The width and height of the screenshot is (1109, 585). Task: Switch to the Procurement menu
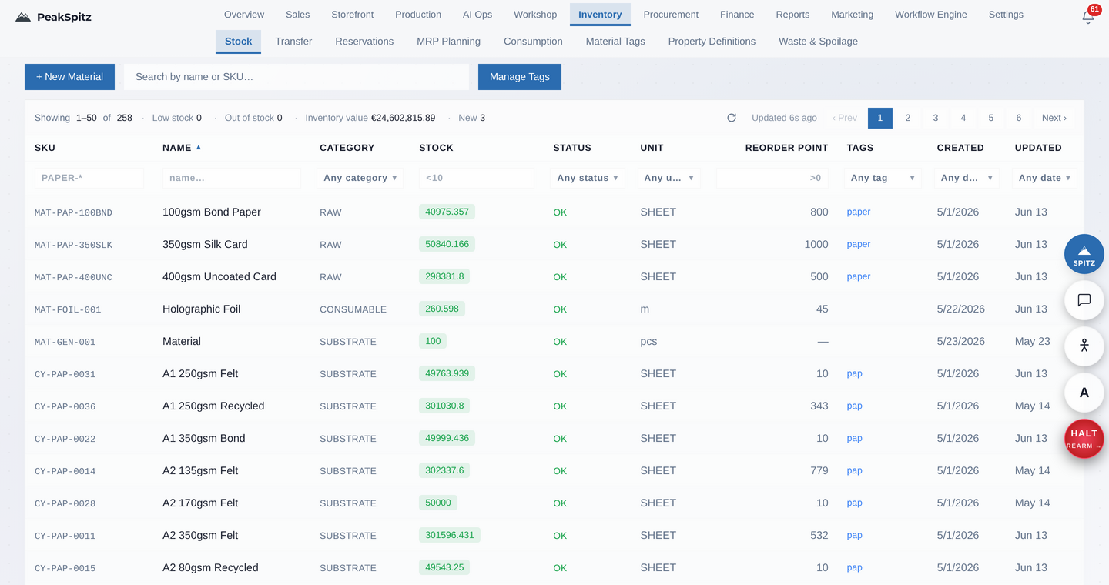pyautogui.click(x=671, y=15)
